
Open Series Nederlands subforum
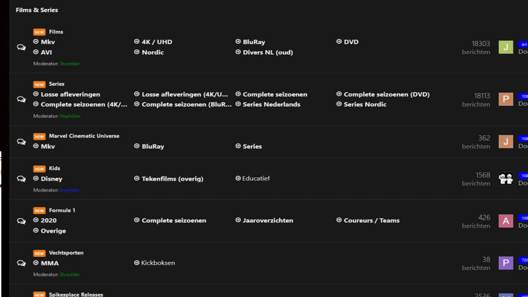[271, 105]
